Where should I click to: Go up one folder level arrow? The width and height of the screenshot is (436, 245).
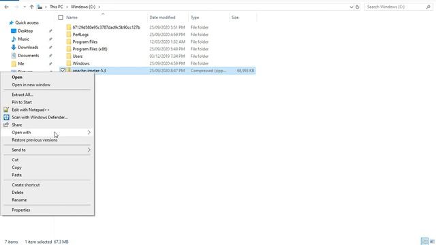click(31, 7)
